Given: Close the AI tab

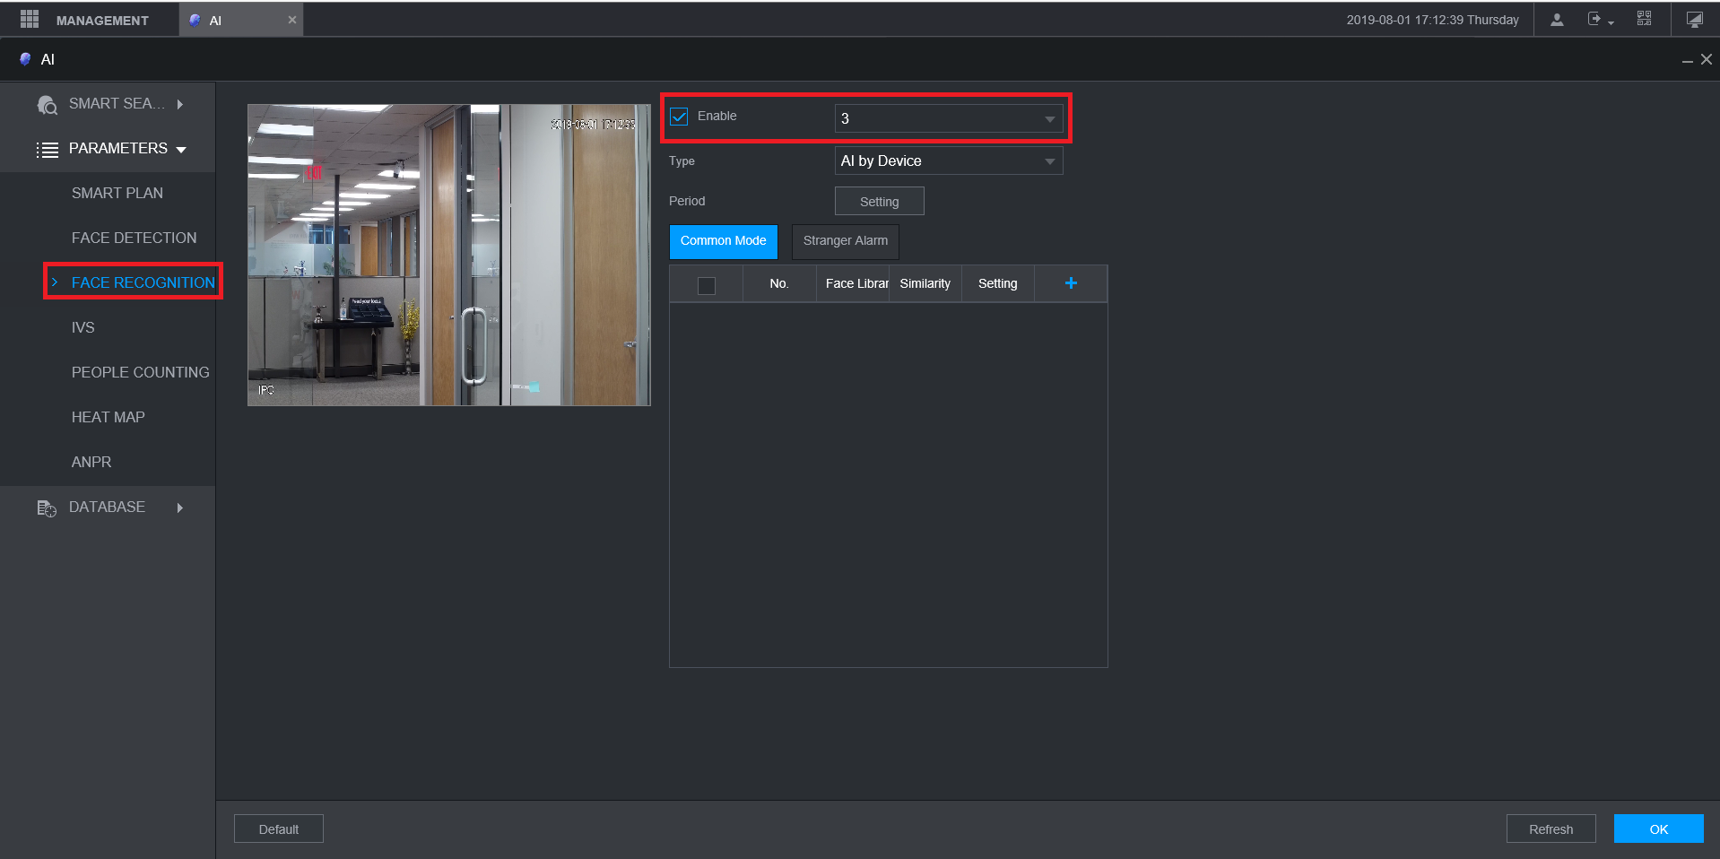Looking at the screenshot, I should point(291,20).
